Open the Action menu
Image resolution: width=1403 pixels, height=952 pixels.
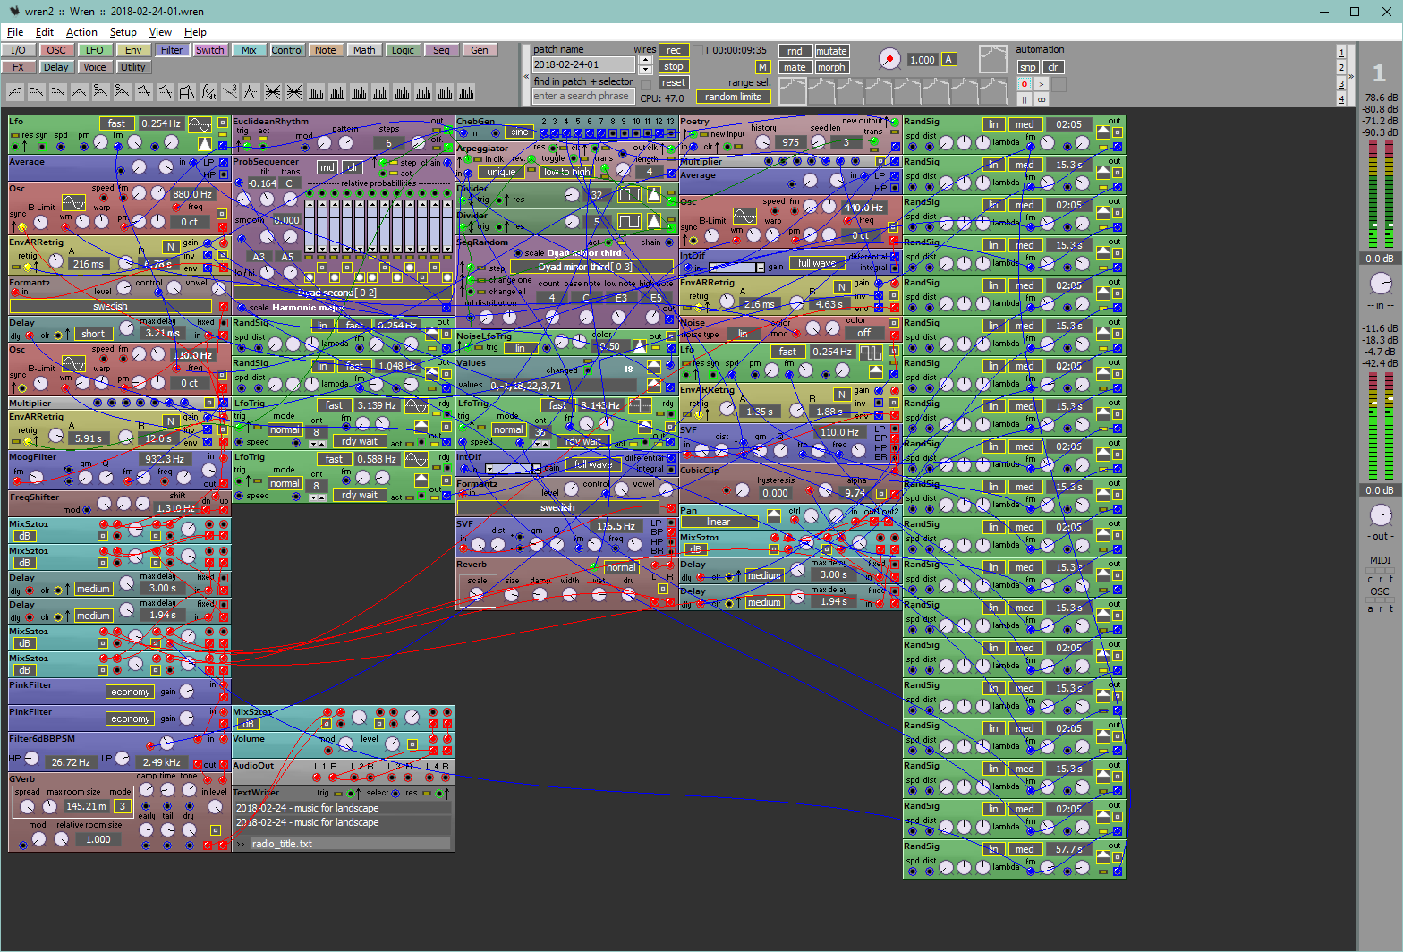click(81, 32)
